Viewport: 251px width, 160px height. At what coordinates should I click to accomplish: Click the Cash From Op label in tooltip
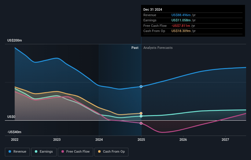tap(154, 31)
